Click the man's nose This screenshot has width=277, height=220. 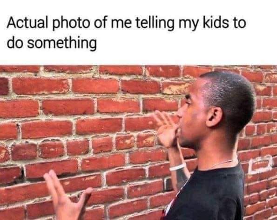180,113
